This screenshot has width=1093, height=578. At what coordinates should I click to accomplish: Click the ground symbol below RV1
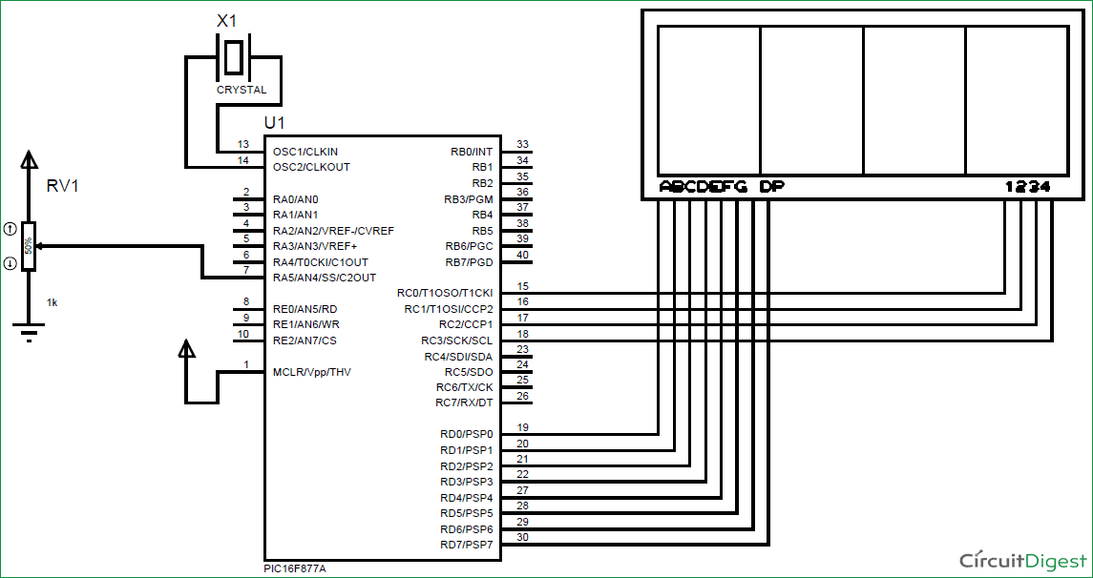(29, 331)
